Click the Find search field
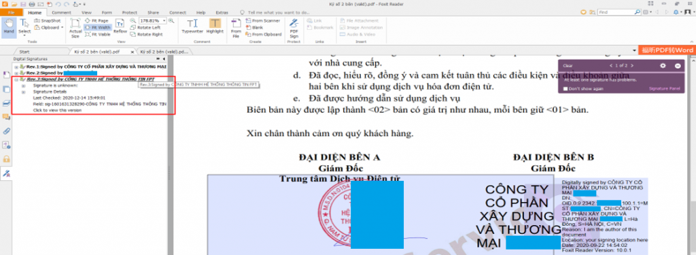 pos(616,13)
